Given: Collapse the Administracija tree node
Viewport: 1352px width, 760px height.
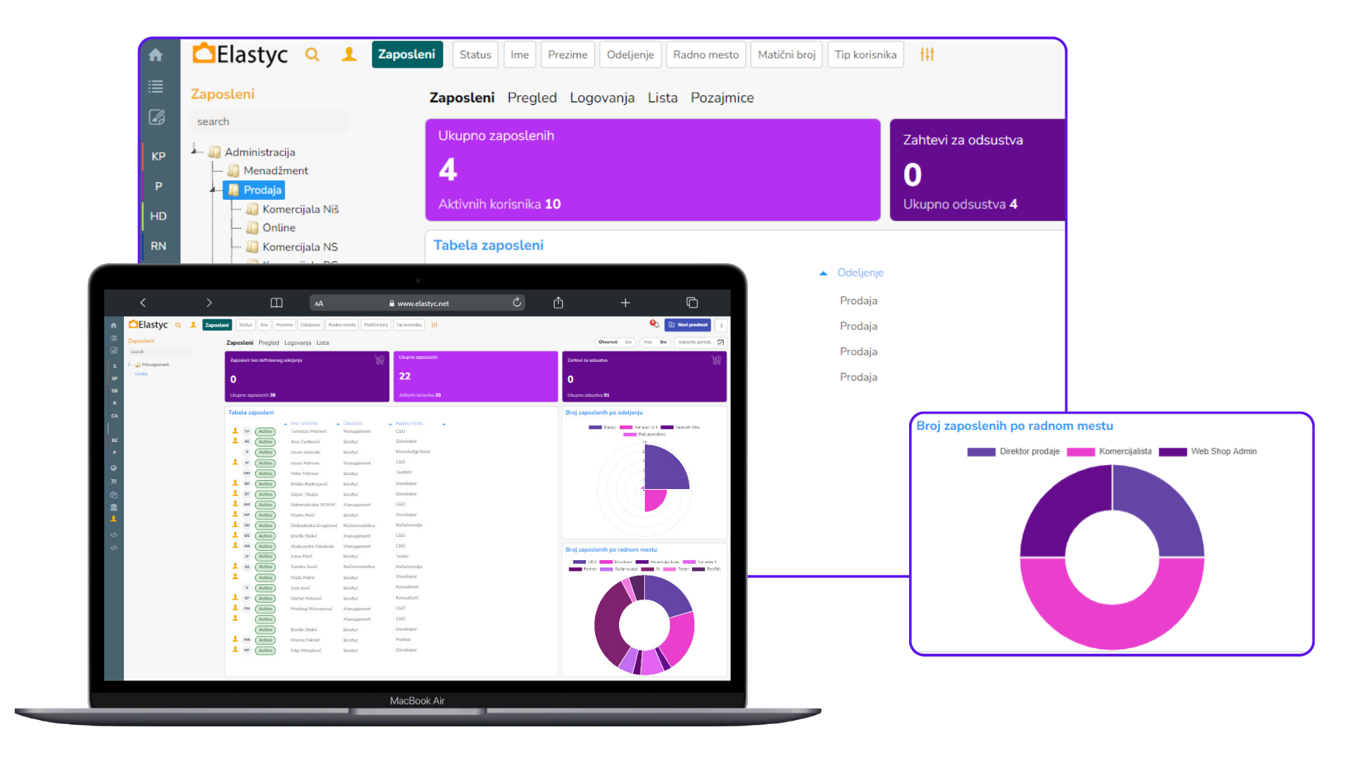Looking at the screenshot, I should (194, 151).
